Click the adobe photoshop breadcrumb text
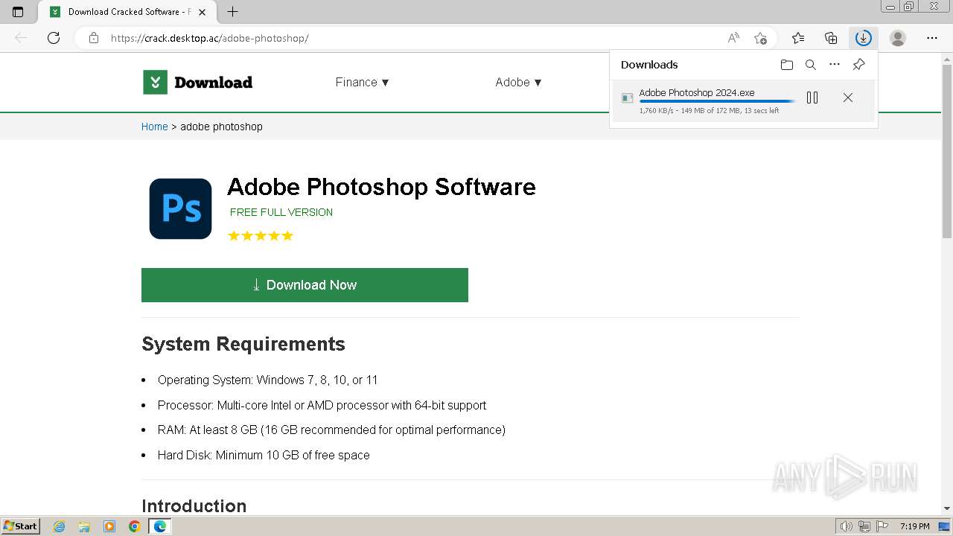 pyautogui.click(x=221, y=127)
